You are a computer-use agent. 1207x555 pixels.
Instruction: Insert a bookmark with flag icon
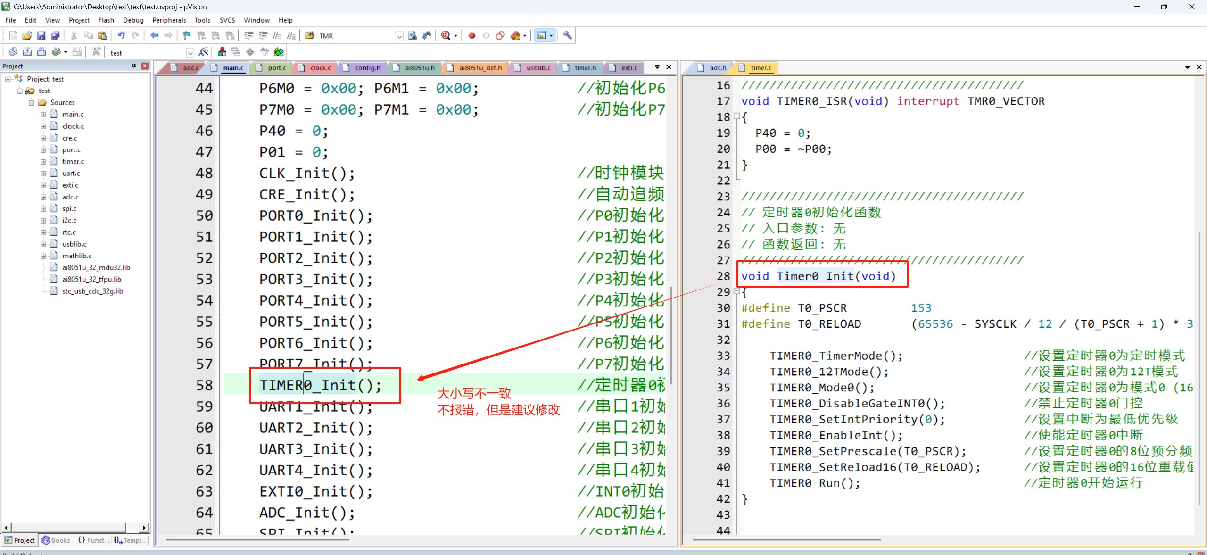coord(187,35)
